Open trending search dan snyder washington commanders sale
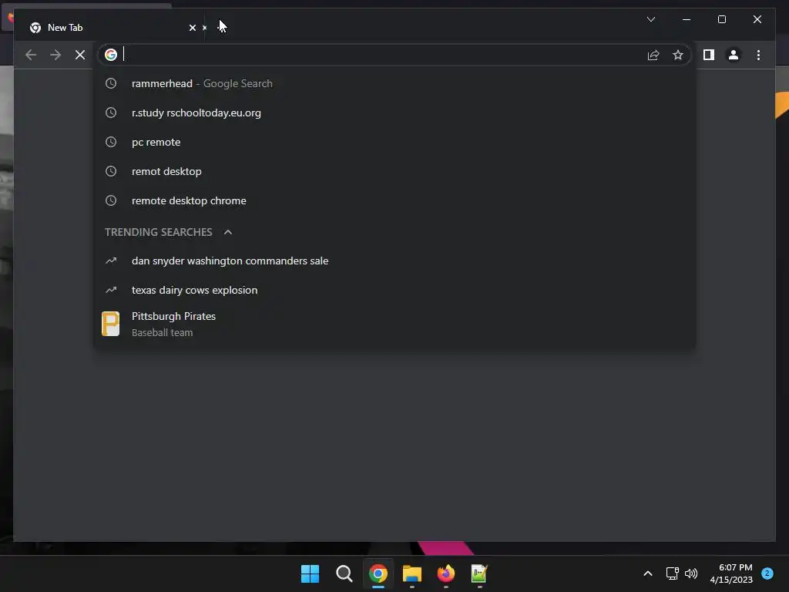The width and height of the screenshot is (789, 592). click(x=394, y=261)
